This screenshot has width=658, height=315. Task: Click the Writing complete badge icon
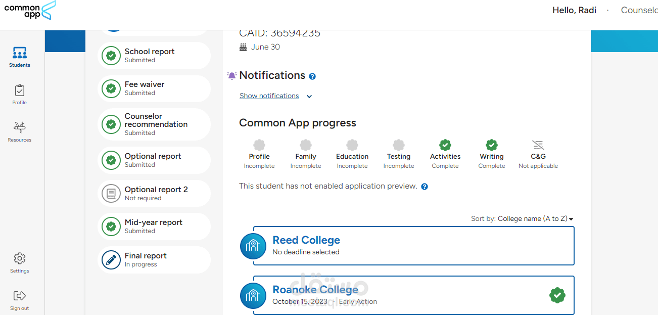[492, 145]
